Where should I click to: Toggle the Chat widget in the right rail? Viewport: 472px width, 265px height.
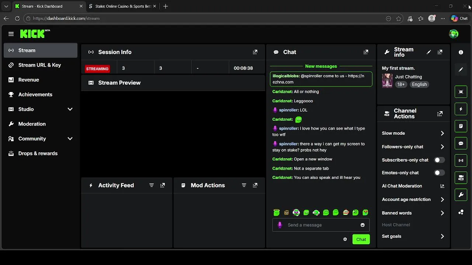[x=461, y=143]
